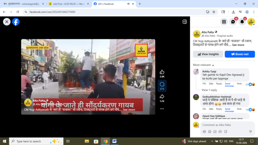This screenshot has width=258, height=145.
Task: Bookmark this page with star icon
Action: point(214,12)
